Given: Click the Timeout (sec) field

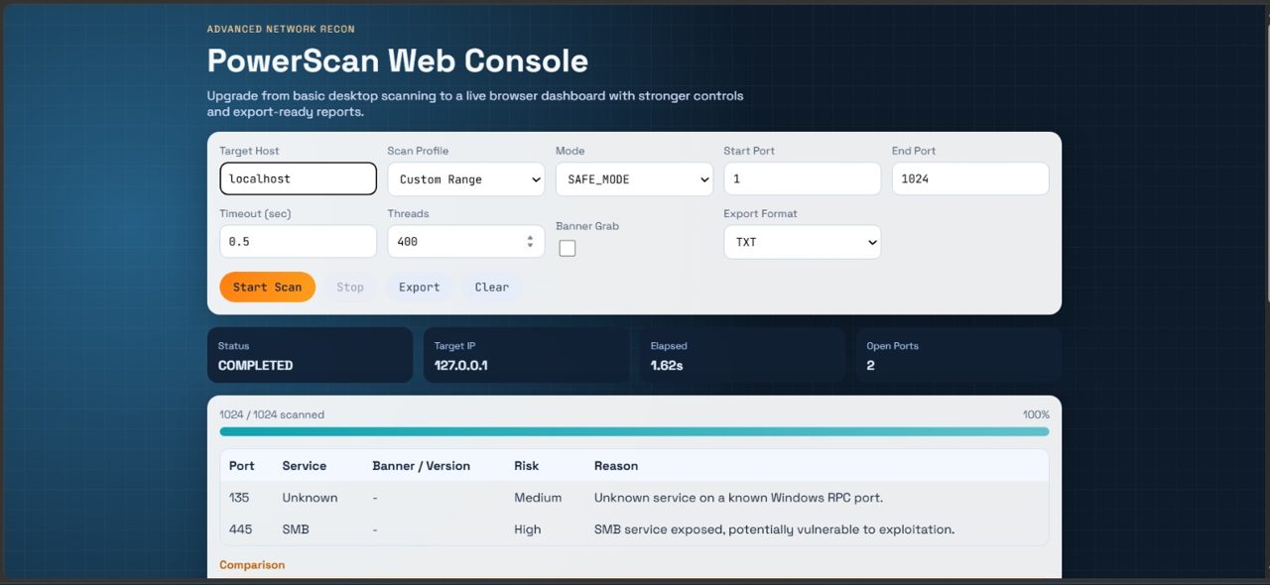Looking at the screenshot, I should point(298,241).
